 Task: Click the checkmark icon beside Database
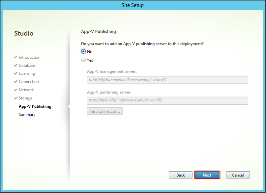[x=16, y=66]
